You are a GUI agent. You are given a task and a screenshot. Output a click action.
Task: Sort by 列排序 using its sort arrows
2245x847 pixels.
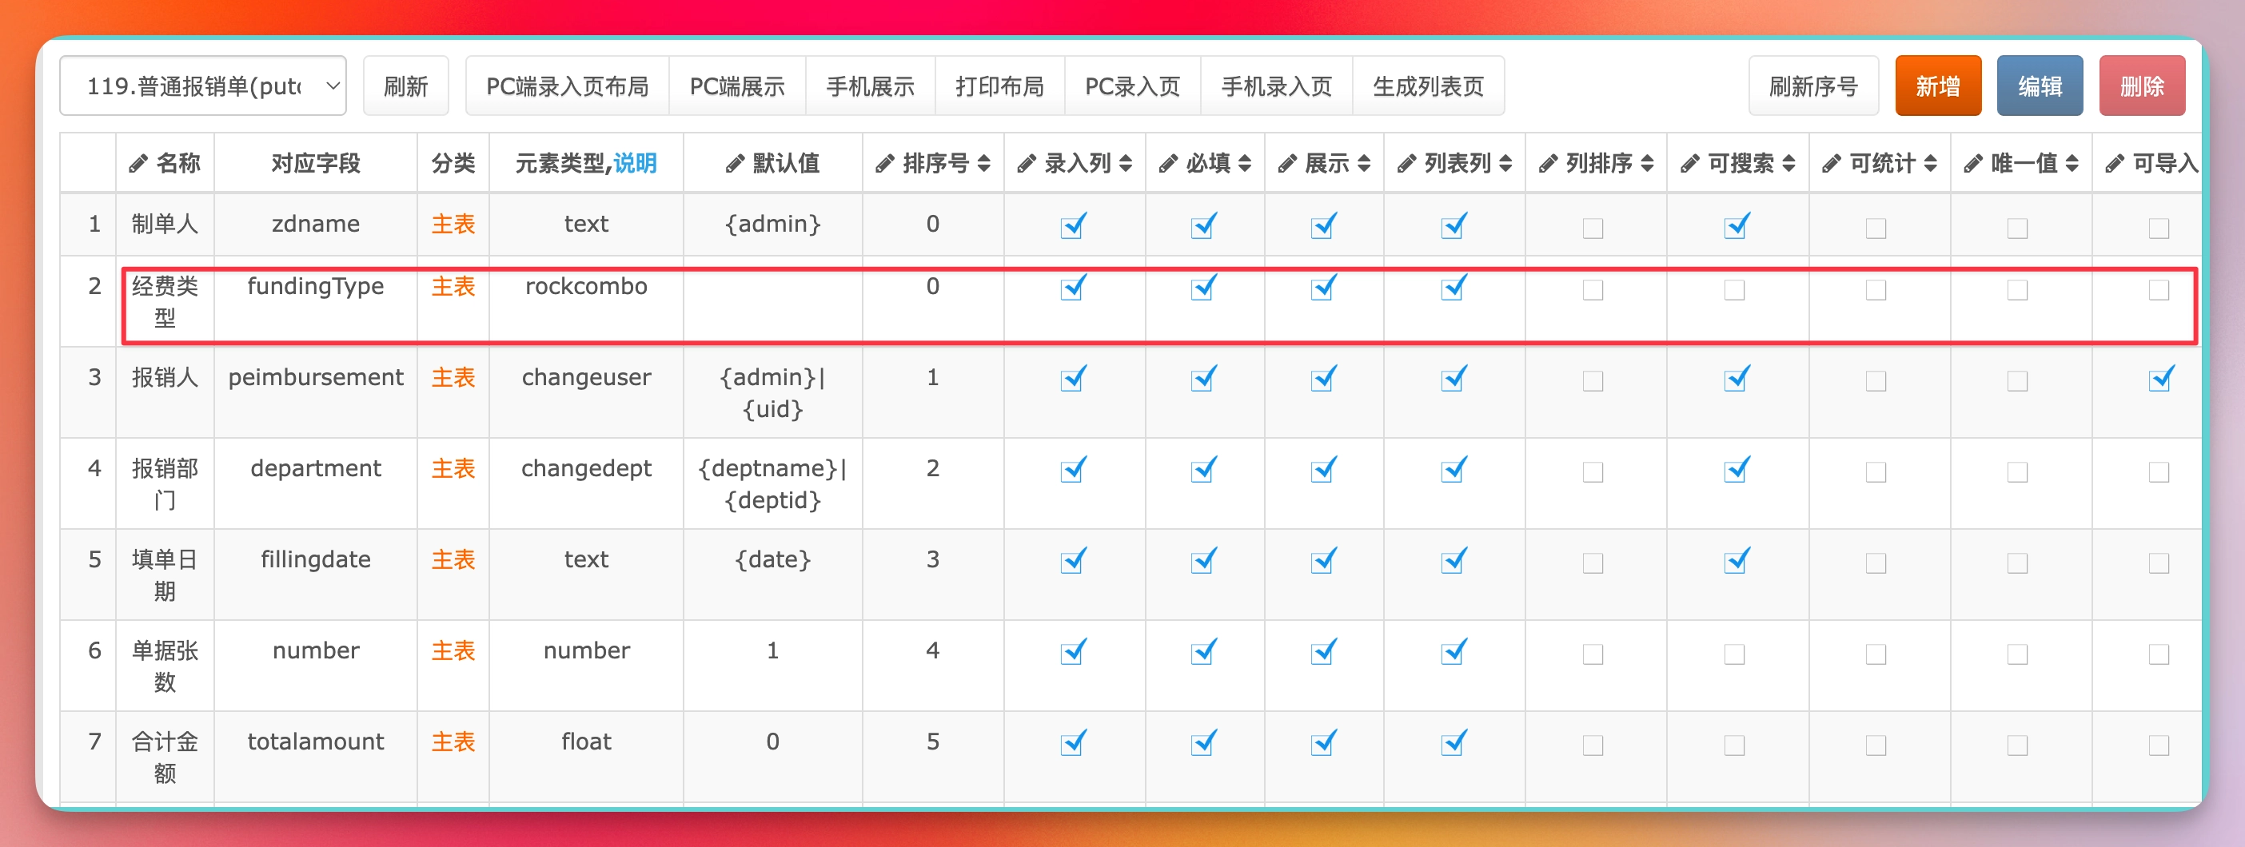[1647, 163]
